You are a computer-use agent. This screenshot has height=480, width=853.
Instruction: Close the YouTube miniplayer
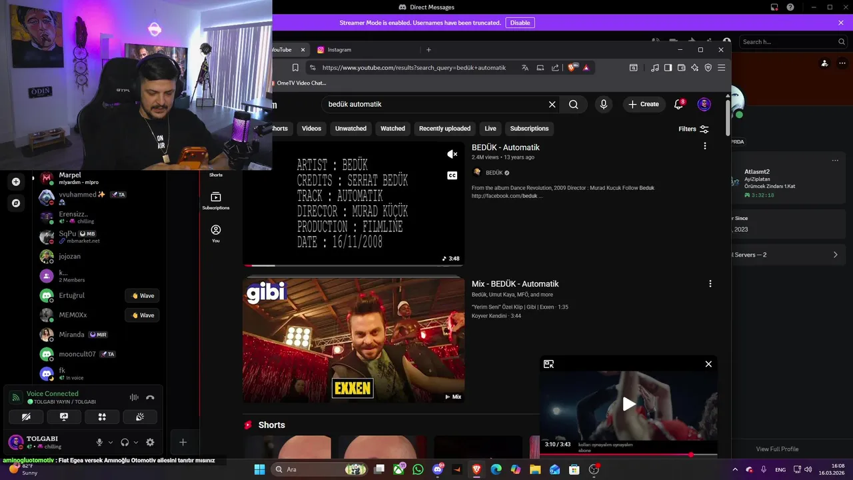point(708,364)
